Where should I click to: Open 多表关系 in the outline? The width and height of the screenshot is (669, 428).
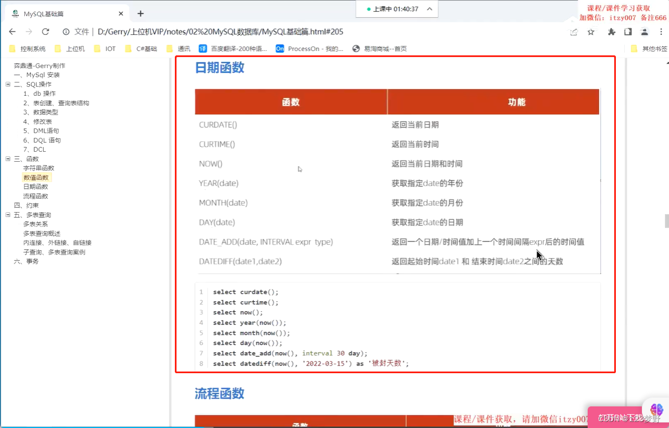click(35, 224)
